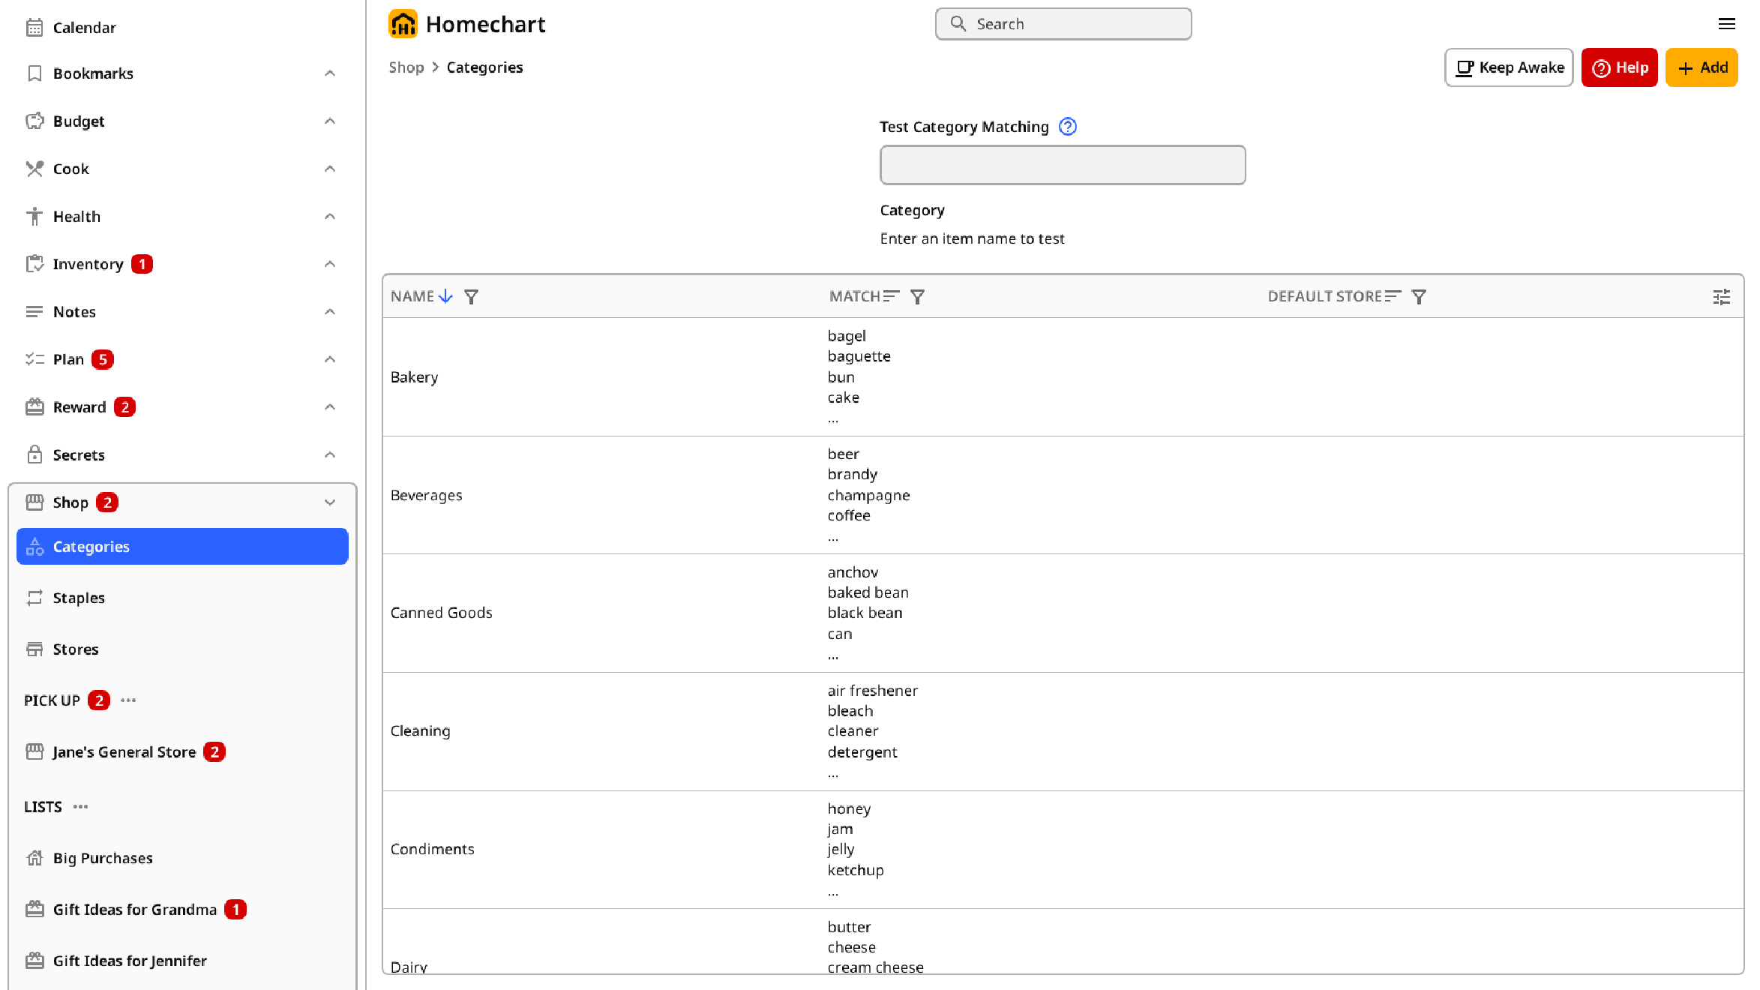Select the Stores icon in sidebar
The image size is (1760, 990).
click(x=34, y=649)
